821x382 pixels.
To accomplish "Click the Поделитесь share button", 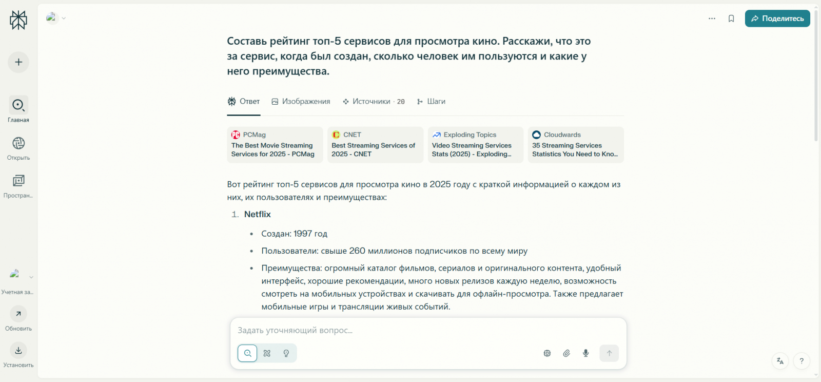I will click(x=777, y=18).
